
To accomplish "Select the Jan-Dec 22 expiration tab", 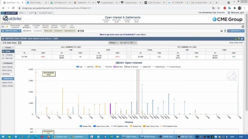I will tap(38, 31).
